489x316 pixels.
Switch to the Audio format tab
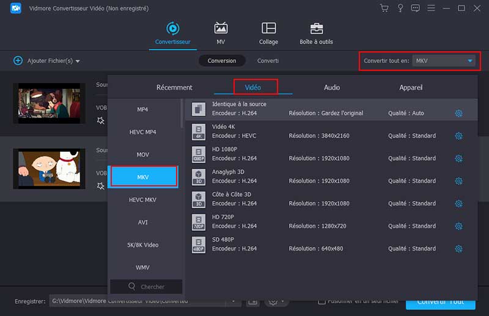tap(332, 87)
